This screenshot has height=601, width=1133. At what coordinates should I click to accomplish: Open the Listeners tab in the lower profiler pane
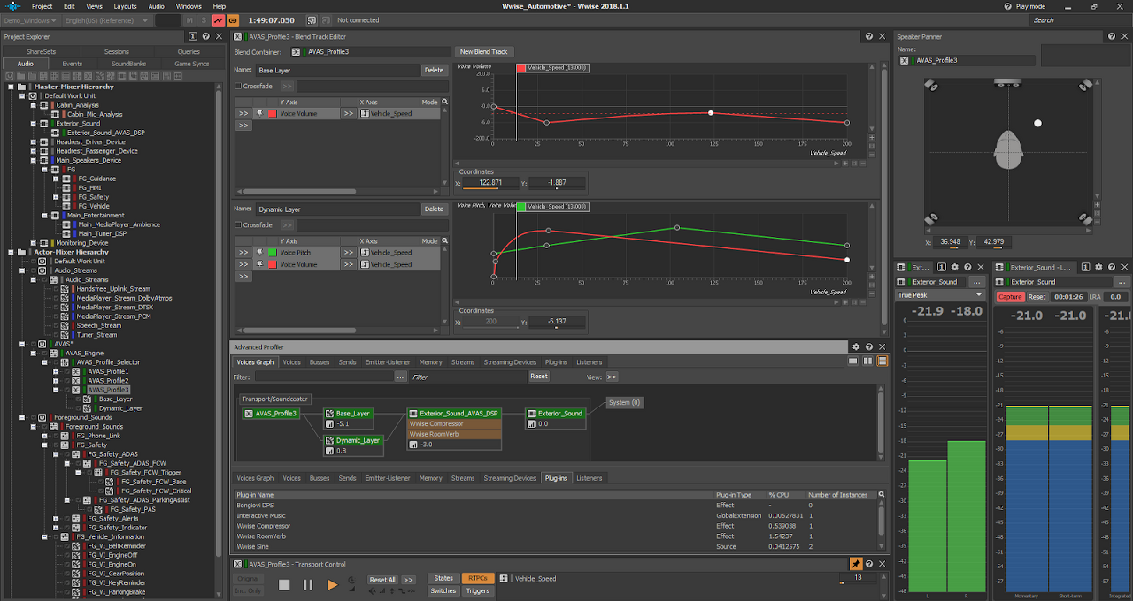tap(589, 478)
